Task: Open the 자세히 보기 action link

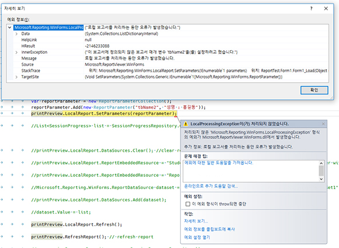Action: coord(196,221)
